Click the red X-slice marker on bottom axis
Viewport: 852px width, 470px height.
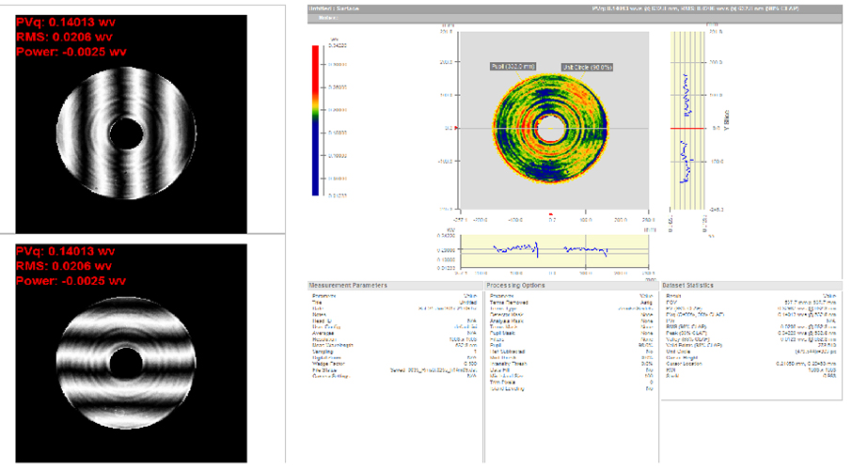[552, 215]
